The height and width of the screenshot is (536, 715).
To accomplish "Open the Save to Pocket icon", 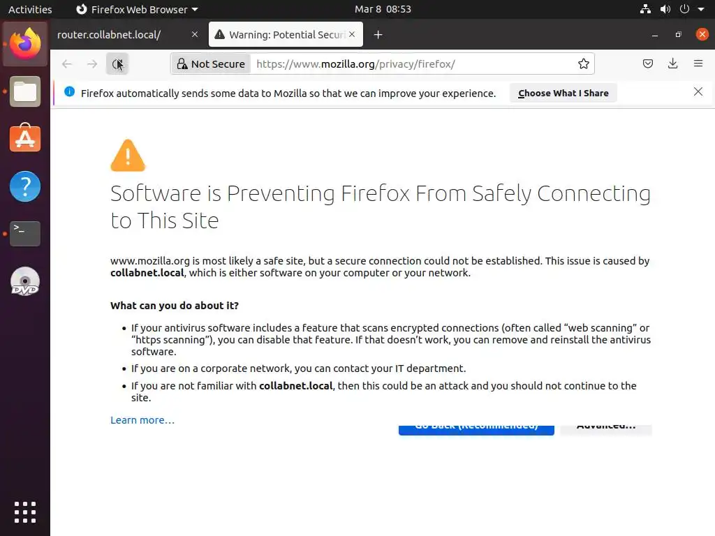I will pos(648,64).
